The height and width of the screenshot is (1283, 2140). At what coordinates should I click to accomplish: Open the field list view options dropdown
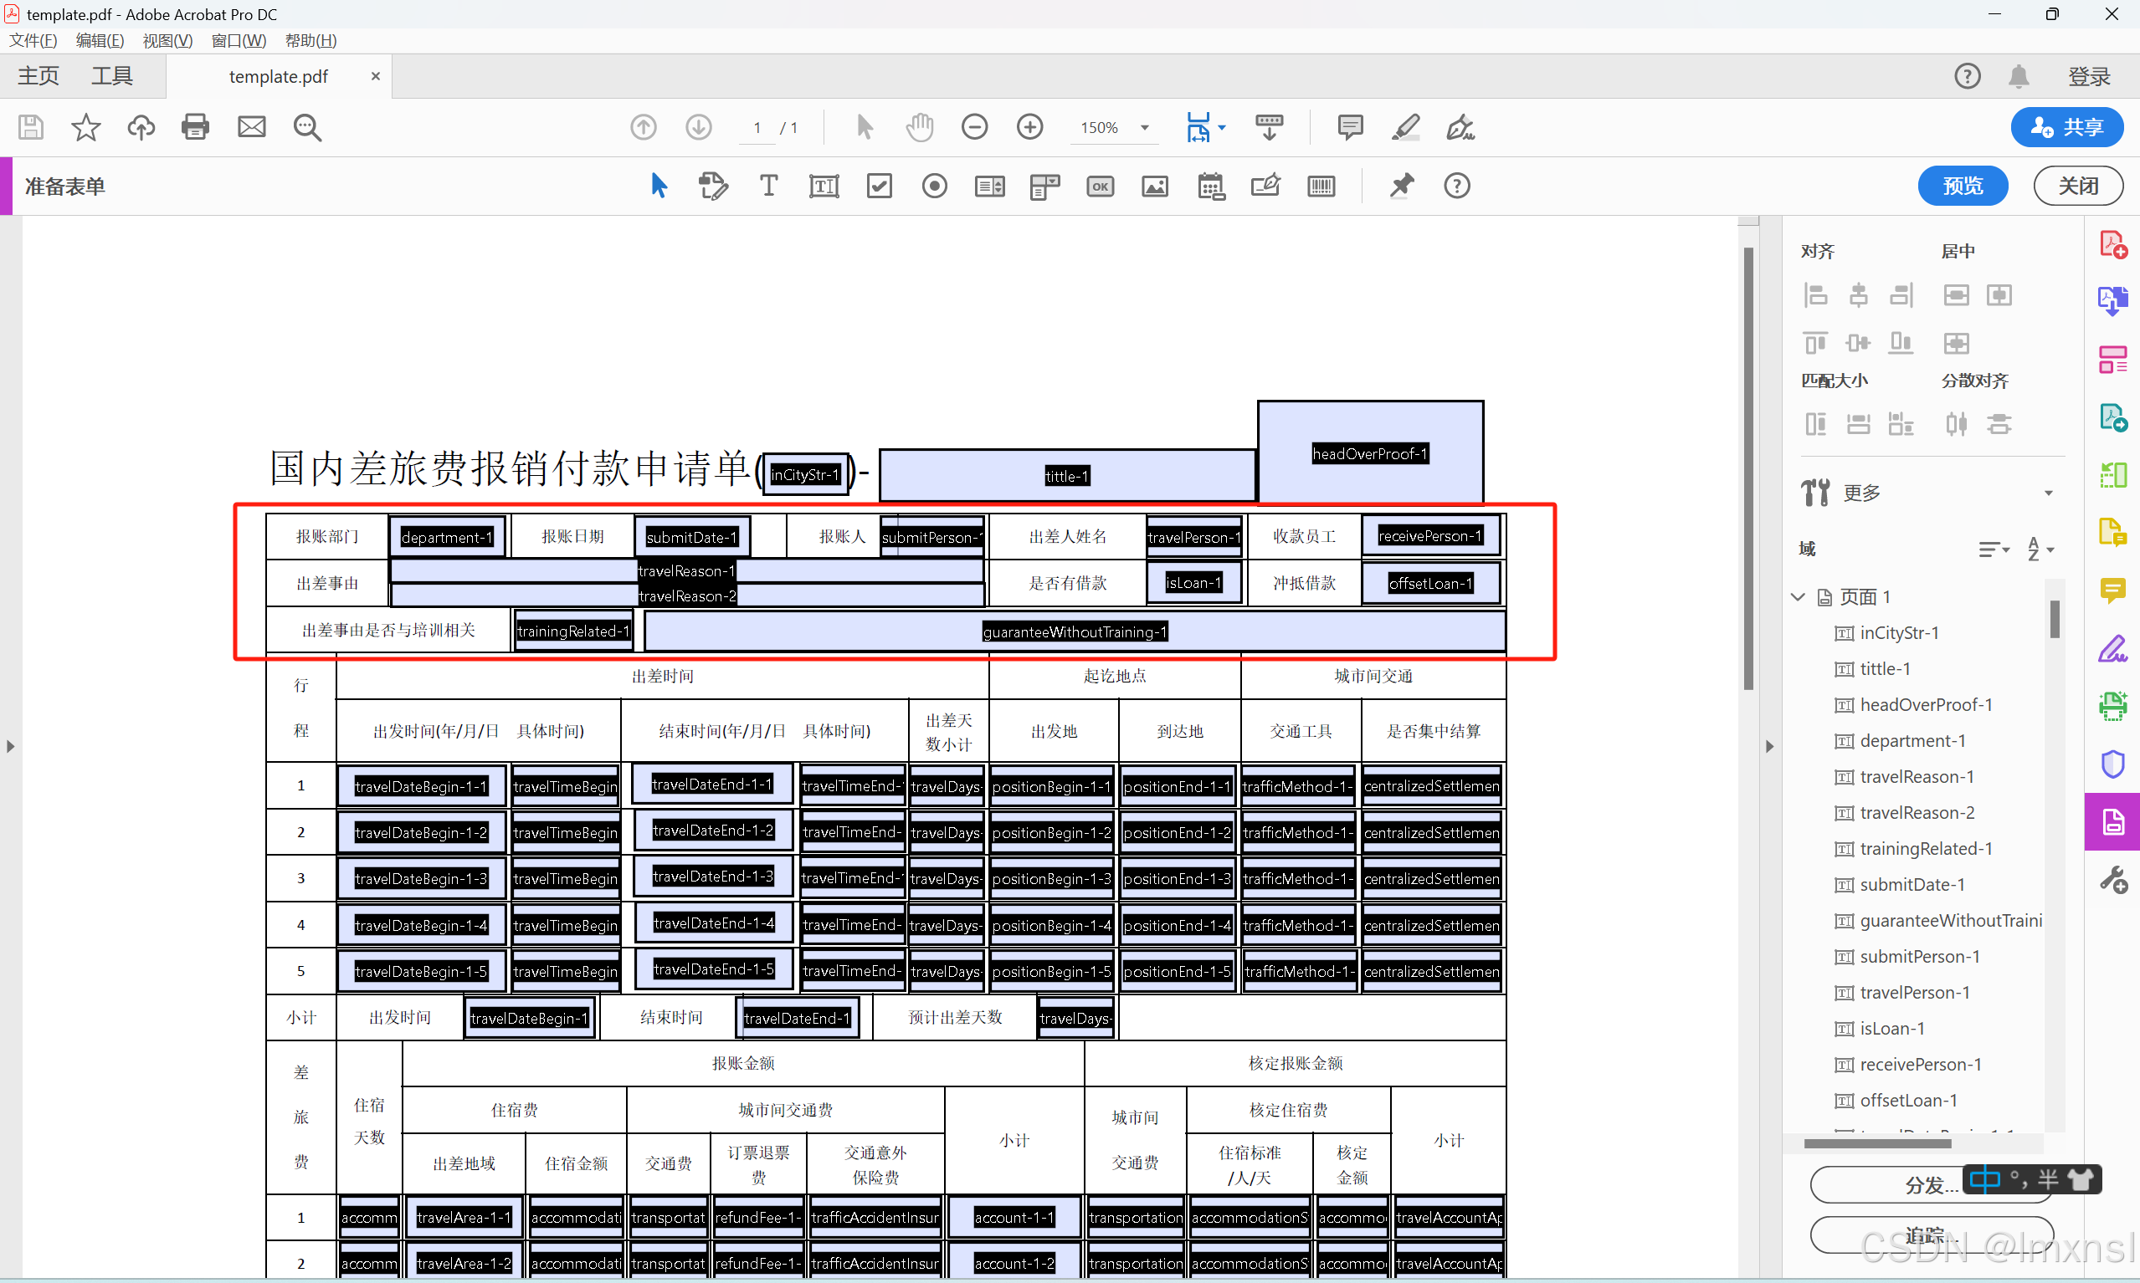(1993, 548)
